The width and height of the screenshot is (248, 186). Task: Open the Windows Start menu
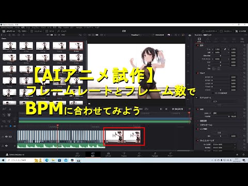pyautogui.click(x=3, y=160)
